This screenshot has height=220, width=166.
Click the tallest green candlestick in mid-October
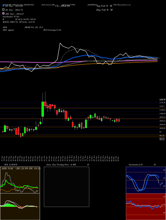(42, 109)
